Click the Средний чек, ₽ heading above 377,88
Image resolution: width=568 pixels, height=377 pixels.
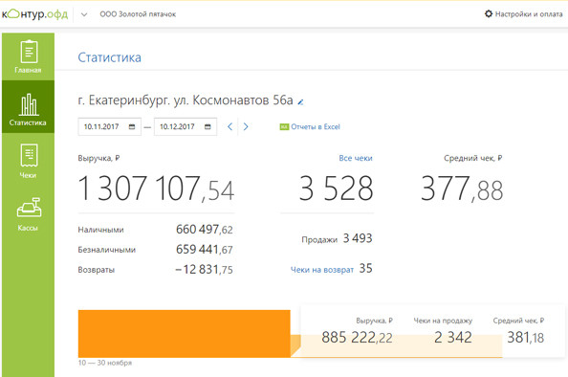473,158
